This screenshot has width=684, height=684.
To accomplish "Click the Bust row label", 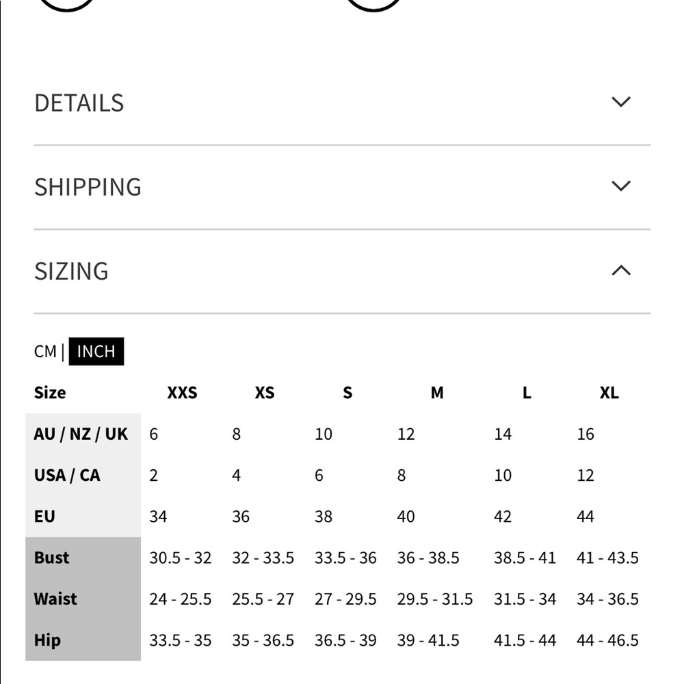I will pyautogui.click(x=51, y=557).
